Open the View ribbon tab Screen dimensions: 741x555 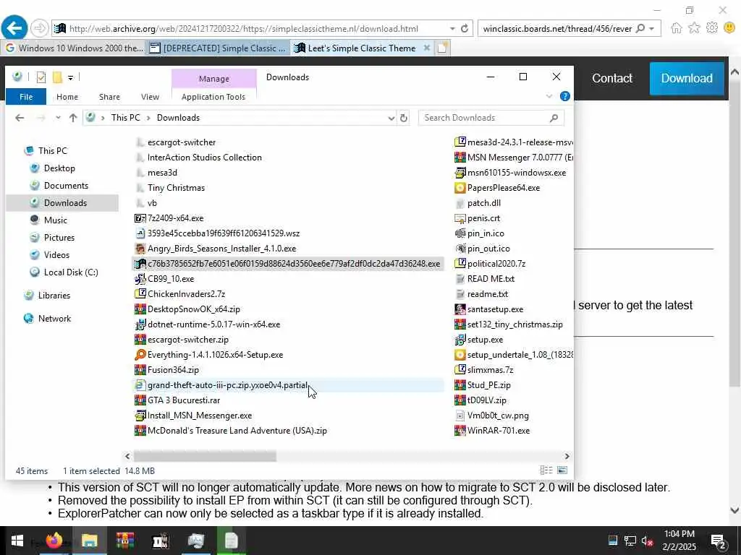[150, 97]
